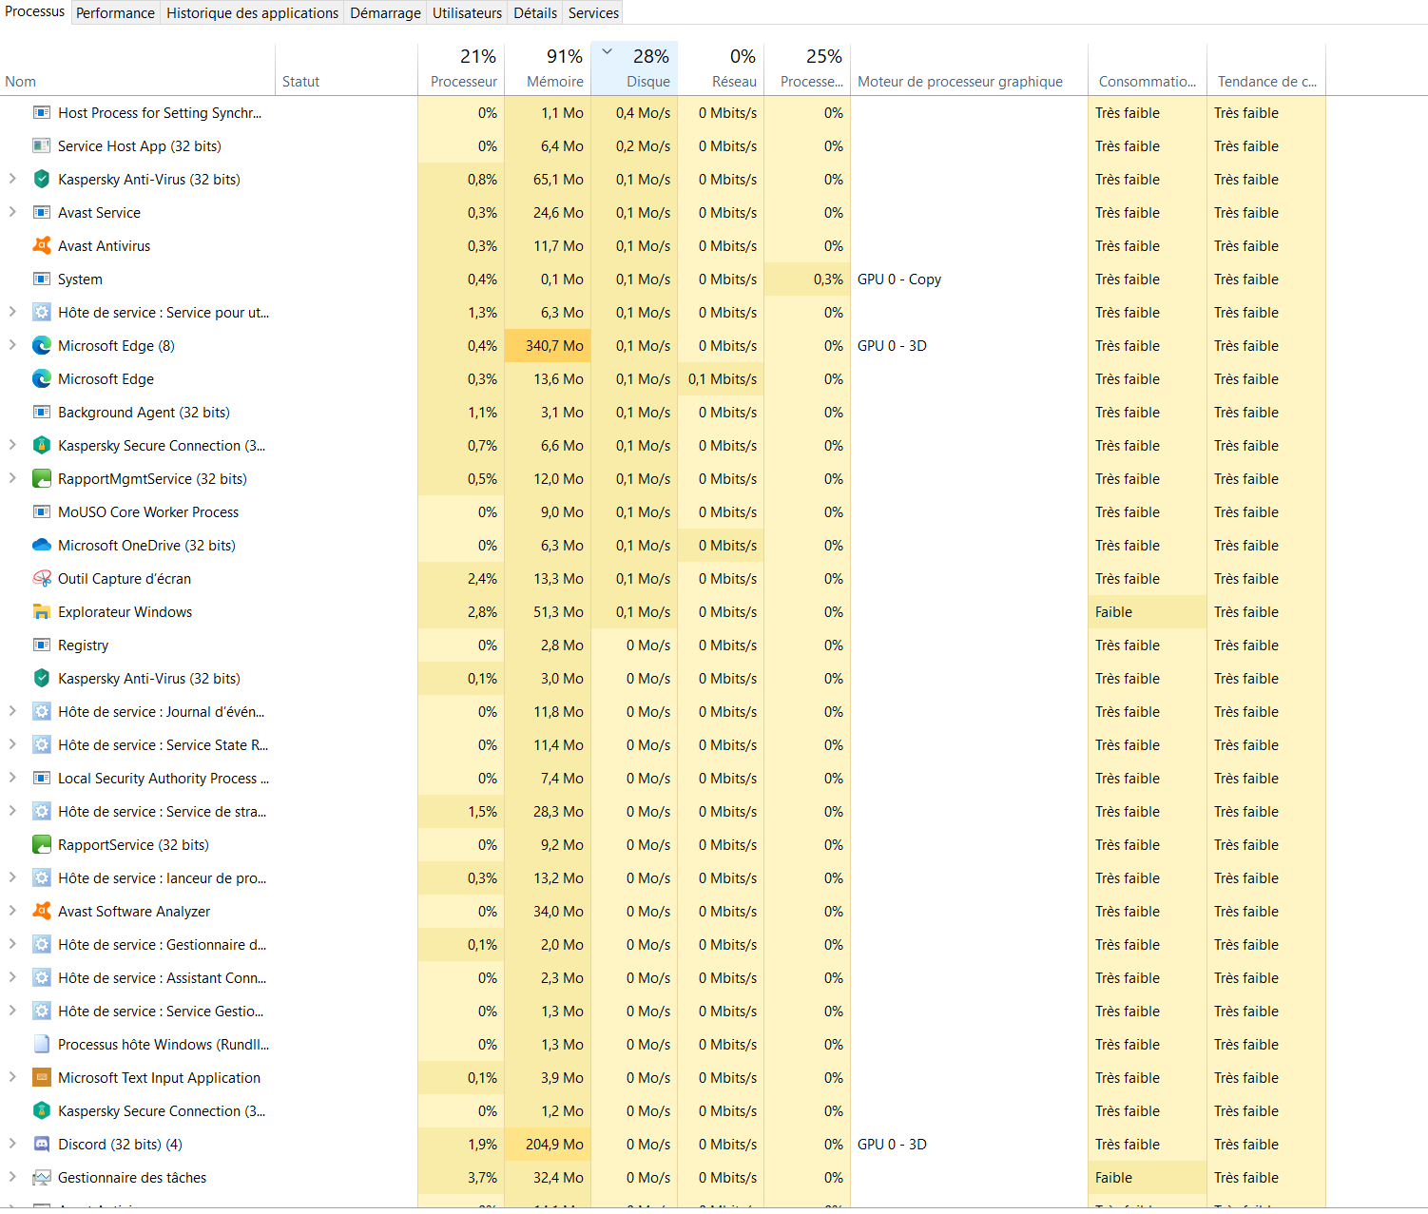Click the System process icon
Image resolution: width=1428 pixels, height=1214 pixels.
click(x=42, y=279)
